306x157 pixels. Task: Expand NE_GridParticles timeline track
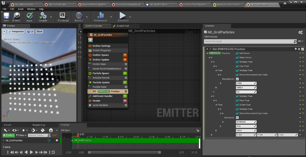(x=3, y=140)
